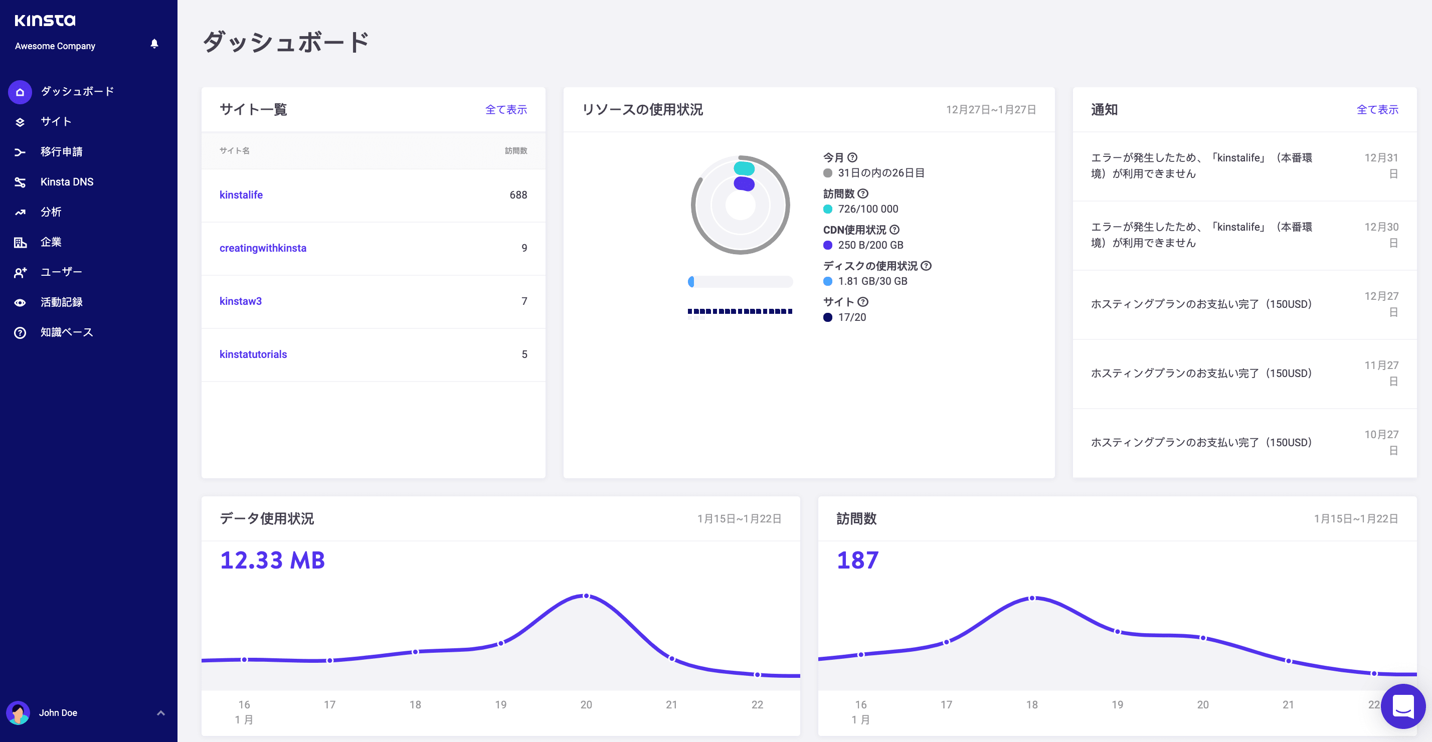The height and width of the screenshot is (742, 1432).
Task: Select the 企業 company icon
Action: pos(20,242)
